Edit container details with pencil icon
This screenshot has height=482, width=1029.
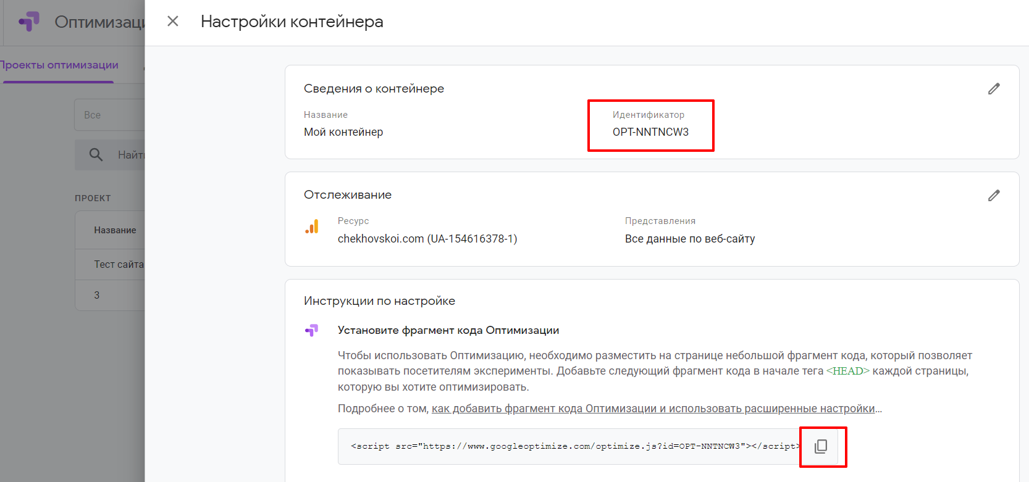click(x=994, y=89)
